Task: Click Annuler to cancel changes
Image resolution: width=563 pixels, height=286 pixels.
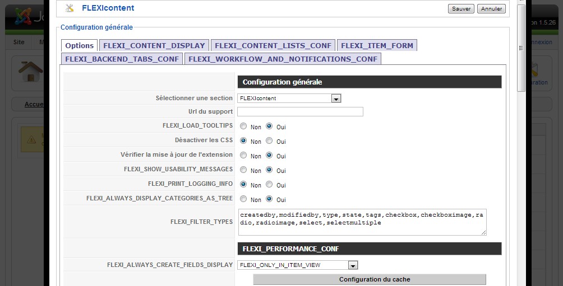Action: click(492, 8)
